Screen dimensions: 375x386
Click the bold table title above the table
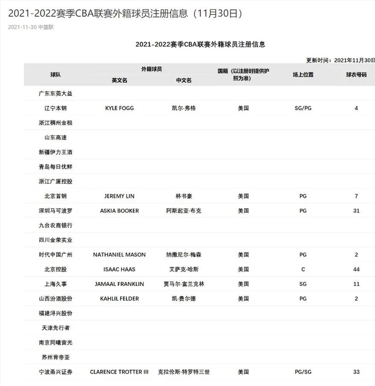coord(200,44)
